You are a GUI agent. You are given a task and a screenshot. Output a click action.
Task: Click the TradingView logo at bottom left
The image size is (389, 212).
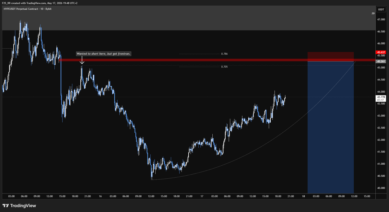pyautogui.click(x=19, y=206)
